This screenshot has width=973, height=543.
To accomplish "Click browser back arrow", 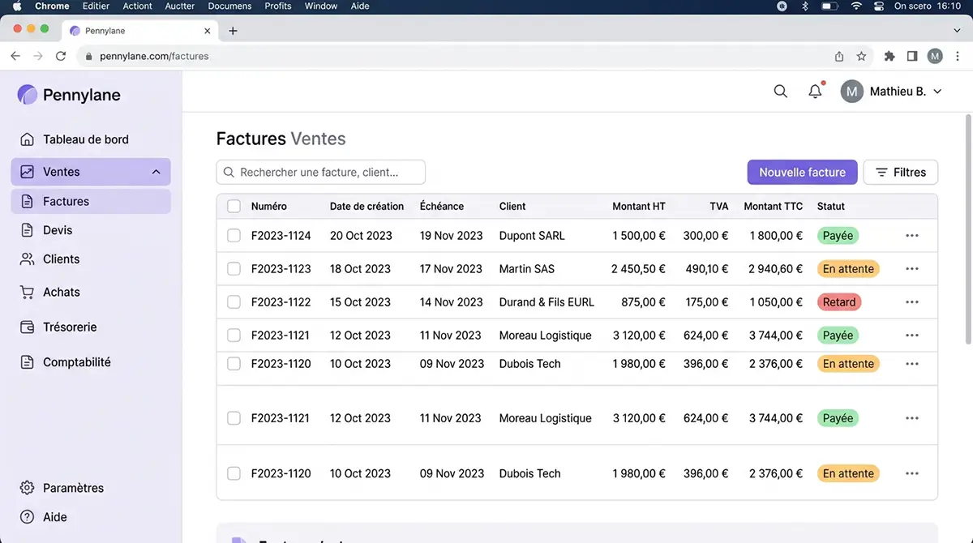I will click(15, 56).
